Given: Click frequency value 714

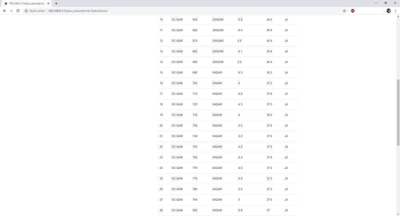Looking at the screenshot, I should tap(195, 93).
